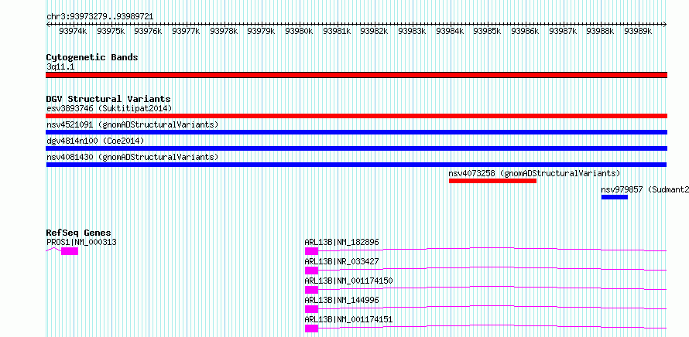
Task: Click the 3q11.1 band label
Action: 60,66
